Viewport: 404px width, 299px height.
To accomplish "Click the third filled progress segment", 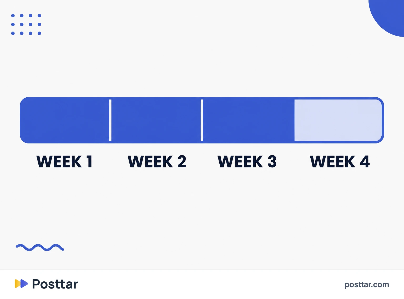I will [x=249, y=120].
